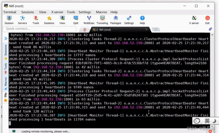Open the X server menu
Viewport: 219px width, 133px height.
pyautogui.click(x=57, y=12)
